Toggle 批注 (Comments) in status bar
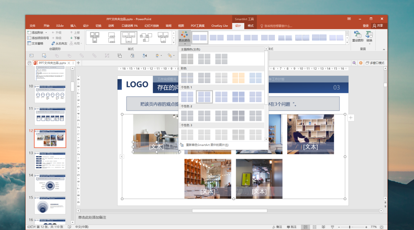414x230 pixels. [x=292, y=227]
